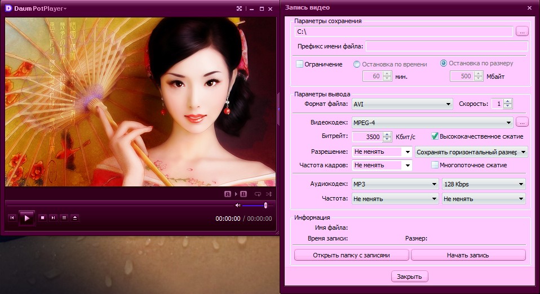This screenshot has width=540, height=294.
Task: Open the playlist icon
Action: click(64, 217)
